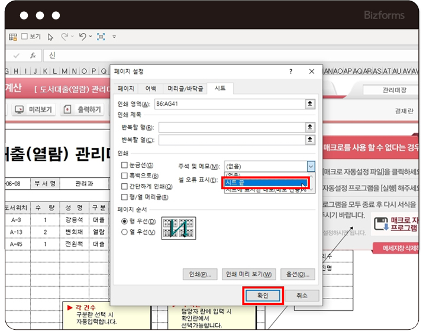
Task: Click the collapse icon next to 반복할 열
Action: [309, 139]
